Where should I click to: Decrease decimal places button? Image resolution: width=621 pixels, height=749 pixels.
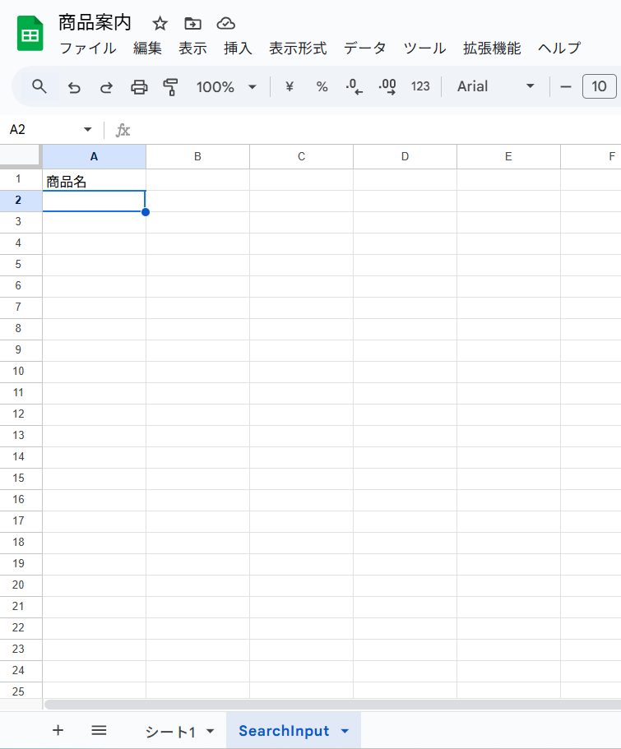point(354,86)
